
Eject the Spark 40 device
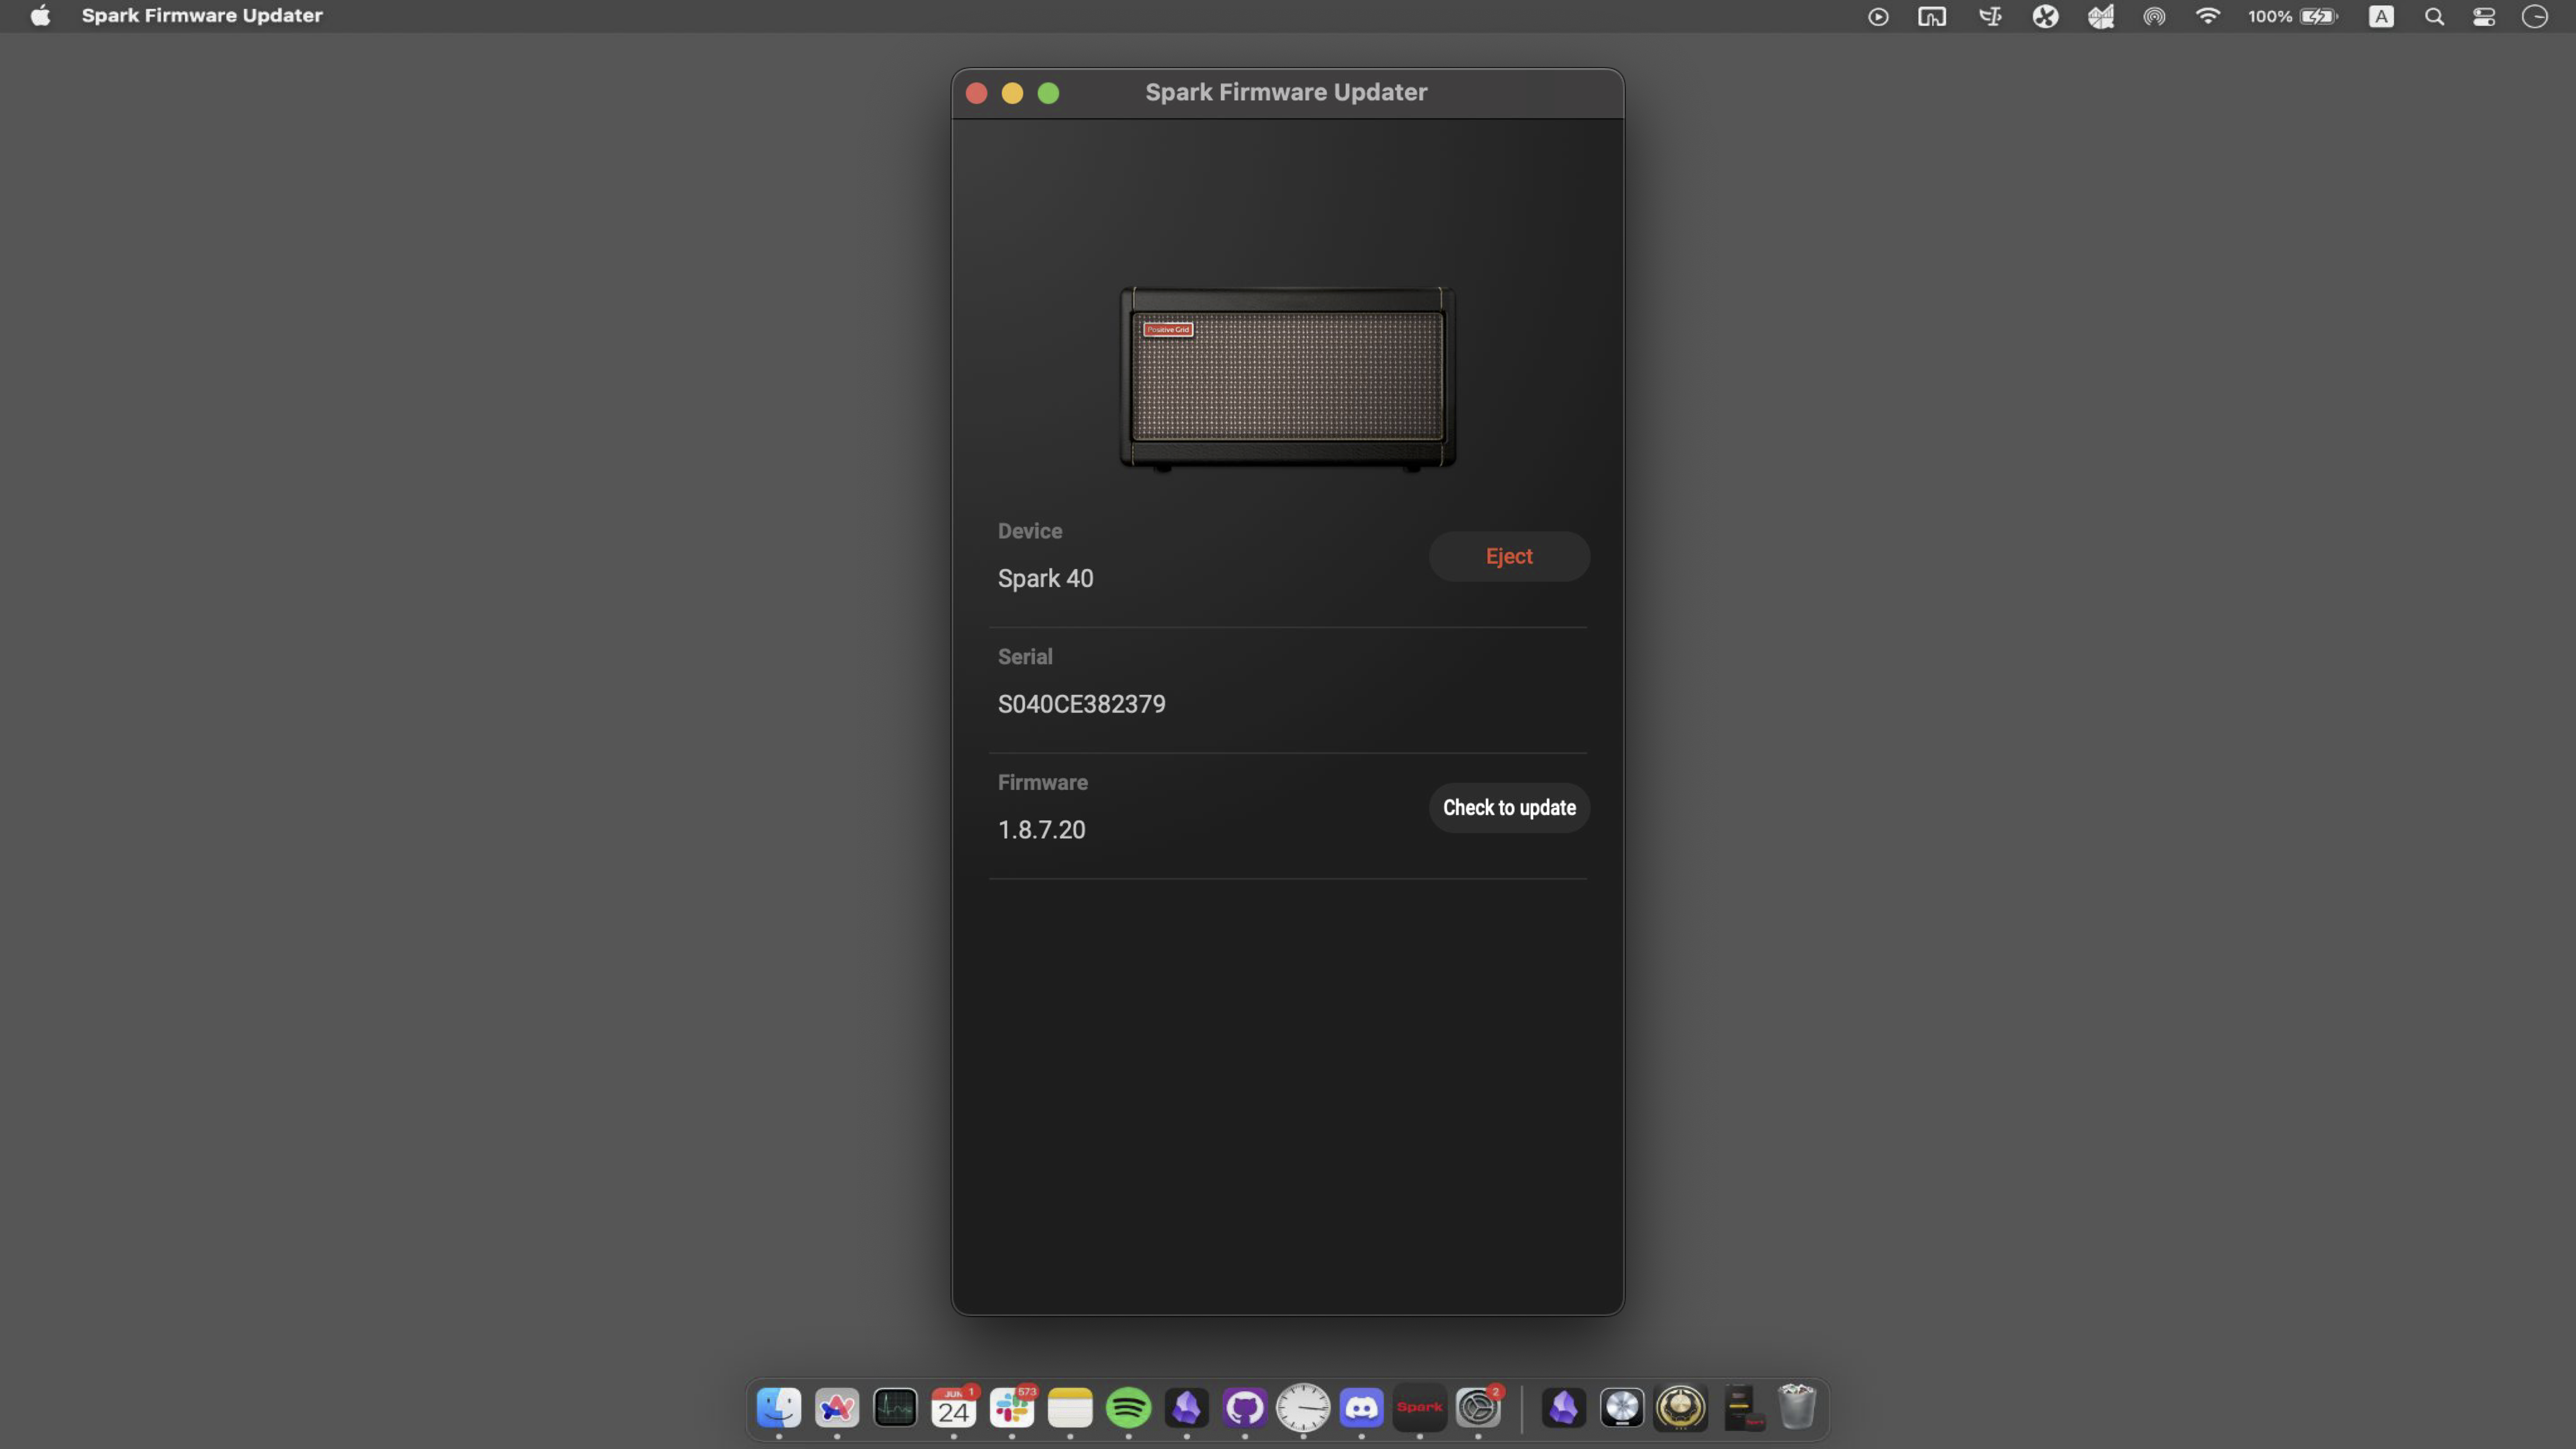pyautogui.click(x=1509, y=556)
